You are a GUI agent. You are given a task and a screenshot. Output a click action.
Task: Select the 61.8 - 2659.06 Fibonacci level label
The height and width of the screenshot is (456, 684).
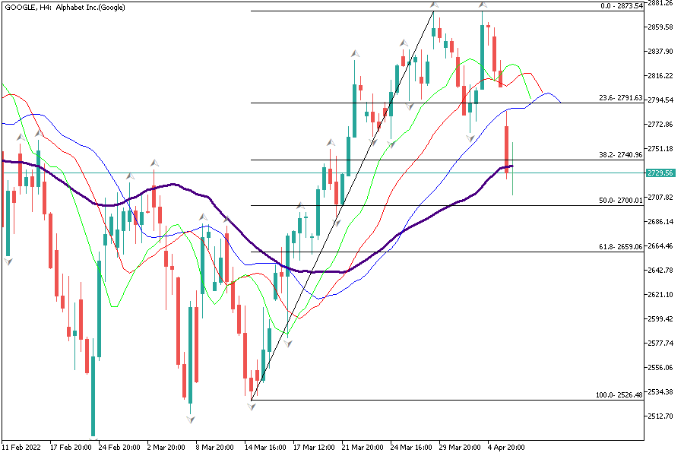click(619, 246)
